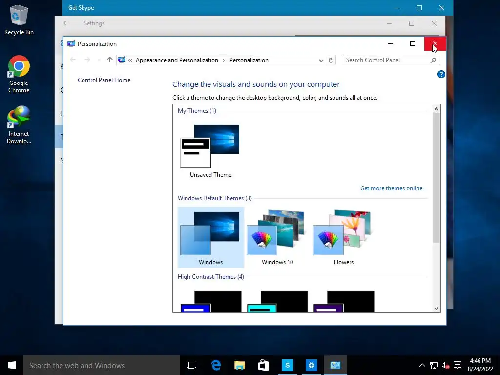Launch Microsoft Edge from the taskbar

coord(216,365)
